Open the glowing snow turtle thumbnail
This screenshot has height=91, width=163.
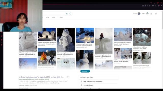click(85, 35)
